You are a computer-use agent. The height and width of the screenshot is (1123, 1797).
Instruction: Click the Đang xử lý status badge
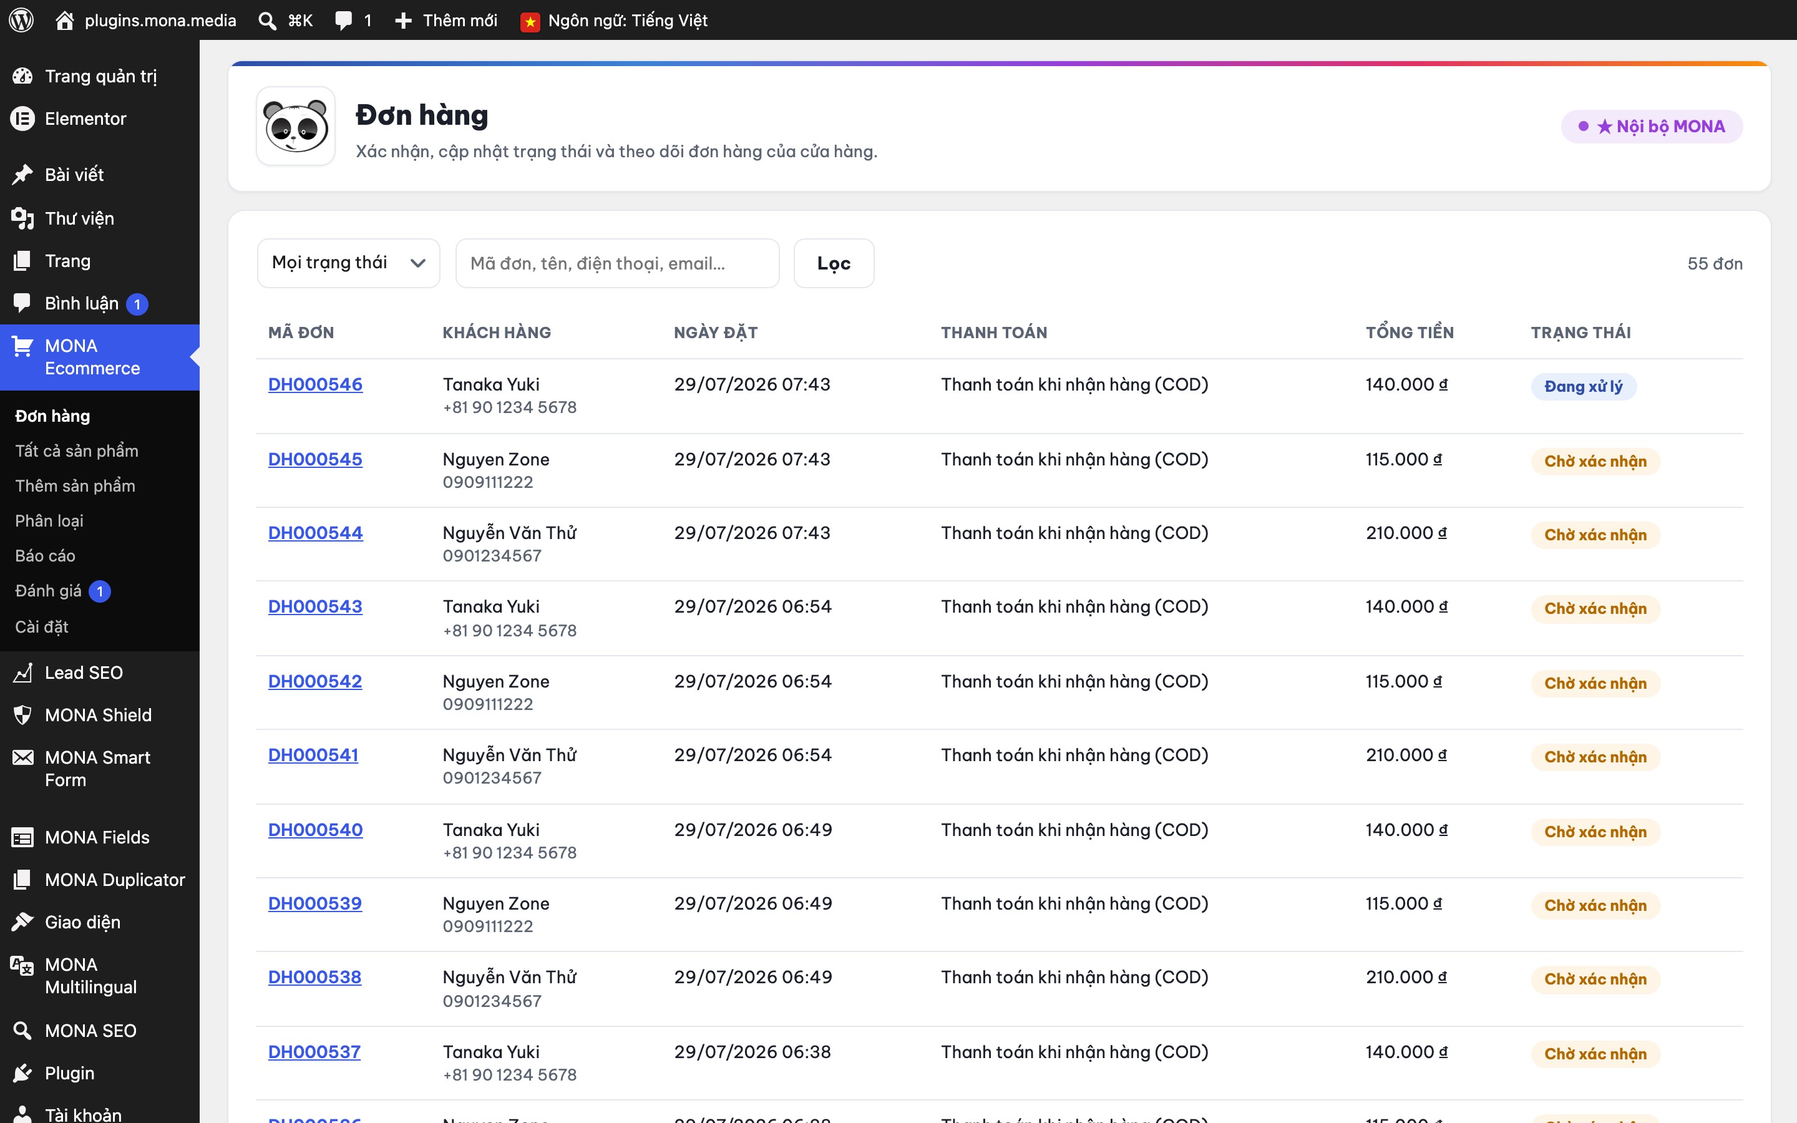pyautogui.click(x=1583, y=386)
